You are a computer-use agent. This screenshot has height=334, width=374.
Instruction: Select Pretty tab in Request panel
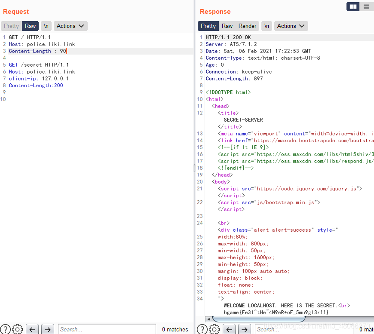click(11, 26)
